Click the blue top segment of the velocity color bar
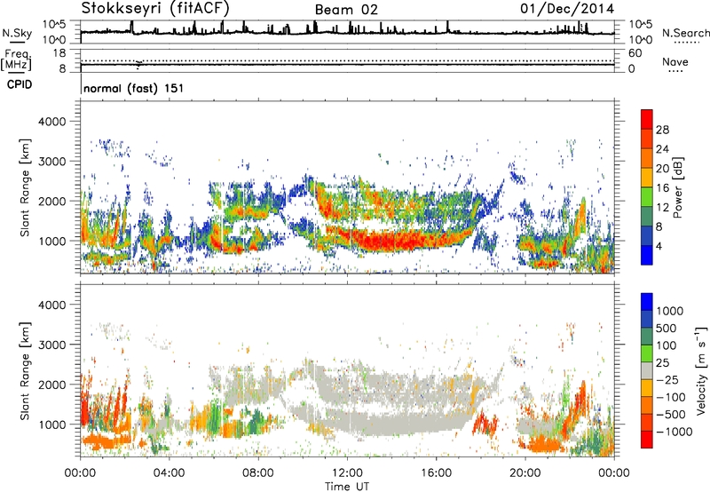Screen dimensions: 710x492 click(x=647, y=302)
